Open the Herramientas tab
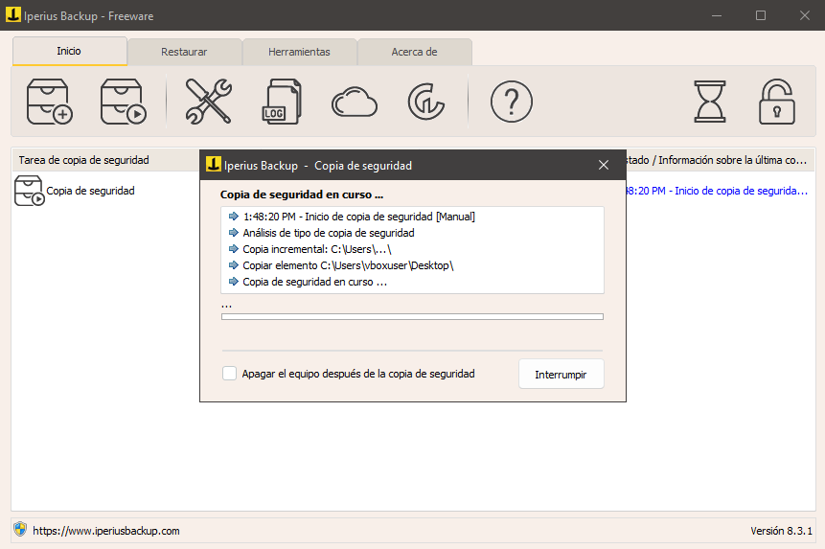This screenshot has height=549, width=825. coord(299,52)
